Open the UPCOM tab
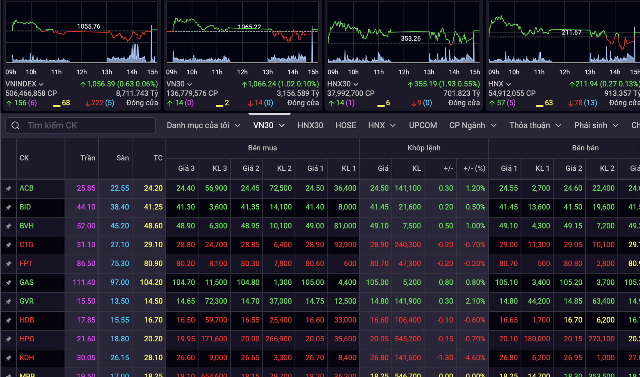This screenshot has height=377, width=640. coord(423,125)
